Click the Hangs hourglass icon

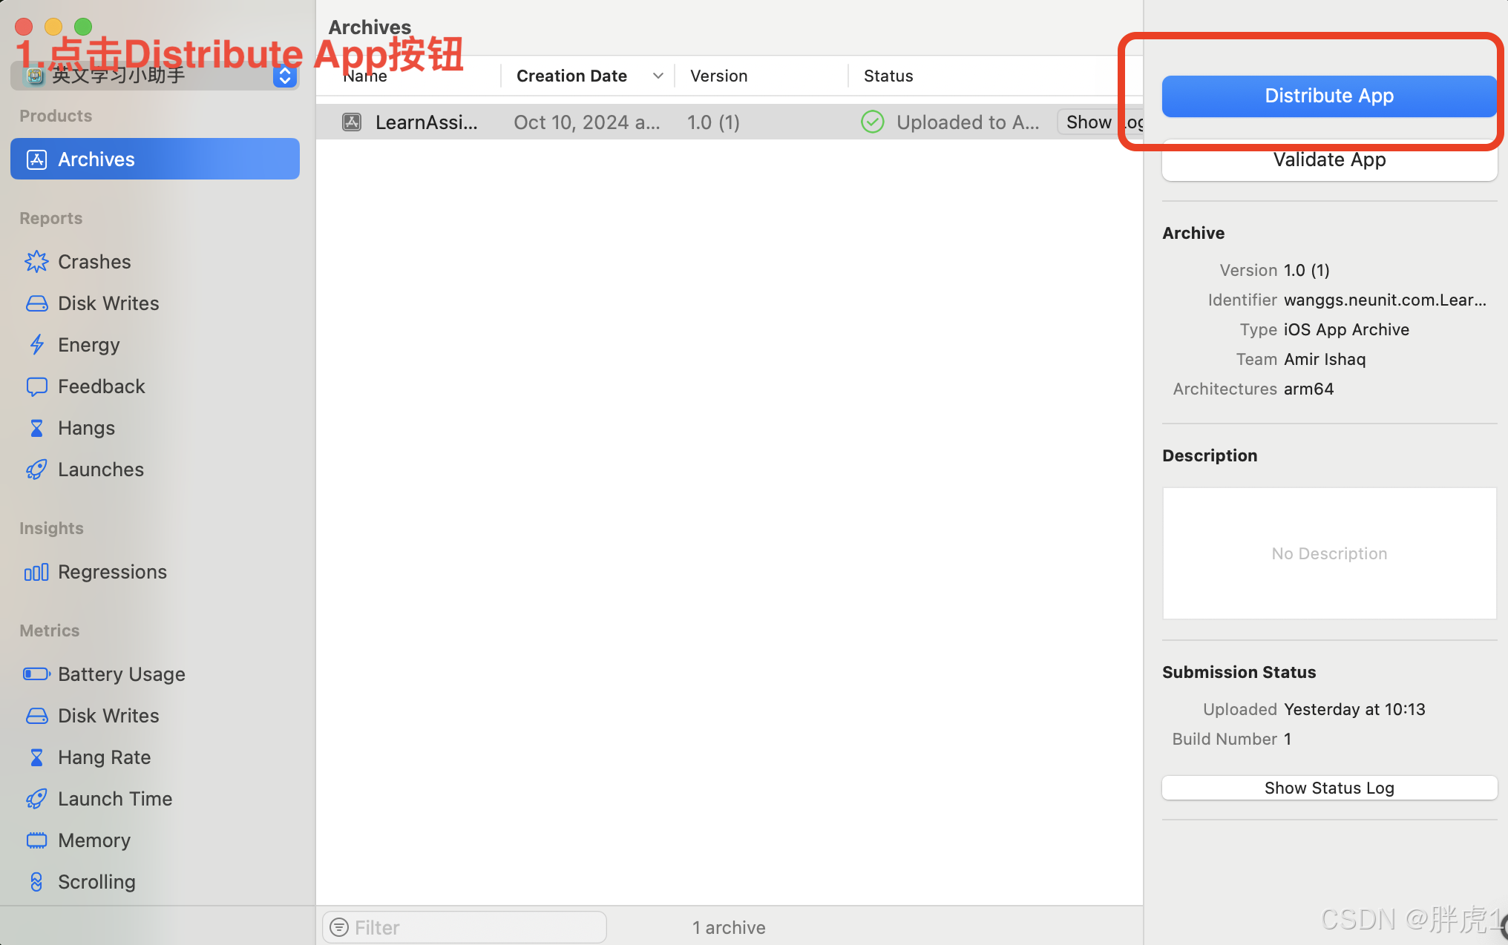pos(36,428)
